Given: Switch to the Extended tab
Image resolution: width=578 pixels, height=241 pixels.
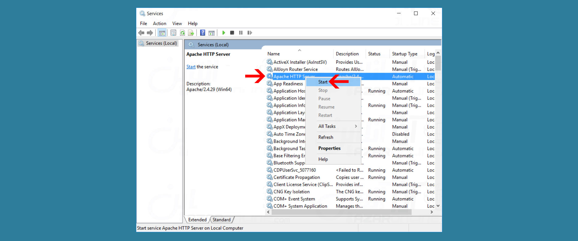Looking at the screenshot, I should [x=197, y=220].
